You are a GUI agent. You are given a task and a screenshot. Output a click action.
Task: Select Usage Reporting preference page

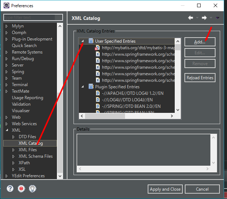tap(27, 98)
